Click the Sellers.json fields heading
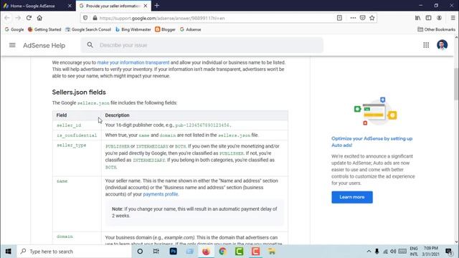This screenshot has width=459, height=258. (79, 92)
